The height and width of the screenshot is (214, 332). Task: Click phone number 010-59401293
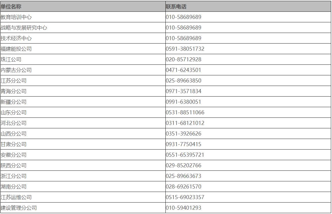coord(184,208)
